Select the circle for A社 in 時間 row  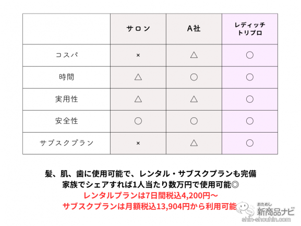[194, 77]
